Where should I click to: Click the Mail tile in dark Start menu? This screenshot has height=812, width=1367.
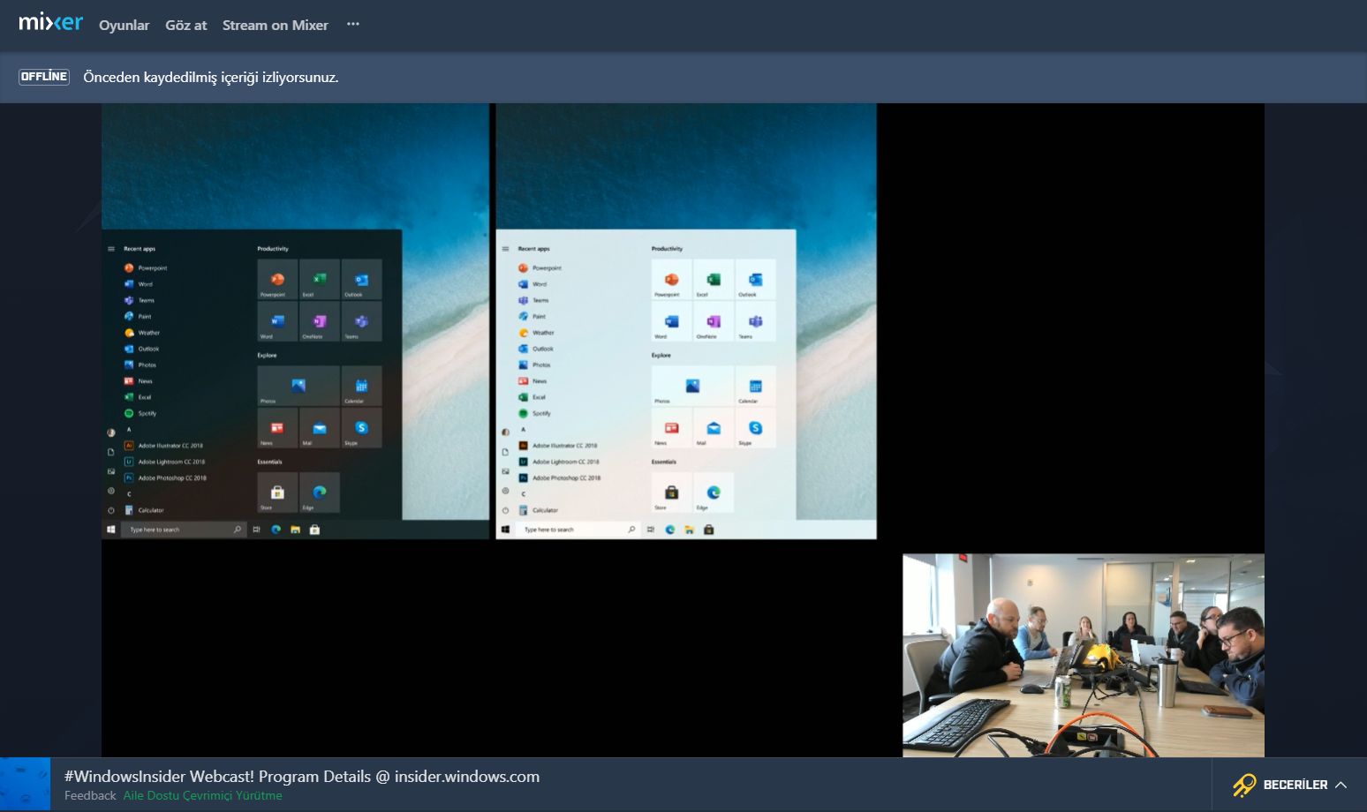pyautogui.click(x=319, y=428)
